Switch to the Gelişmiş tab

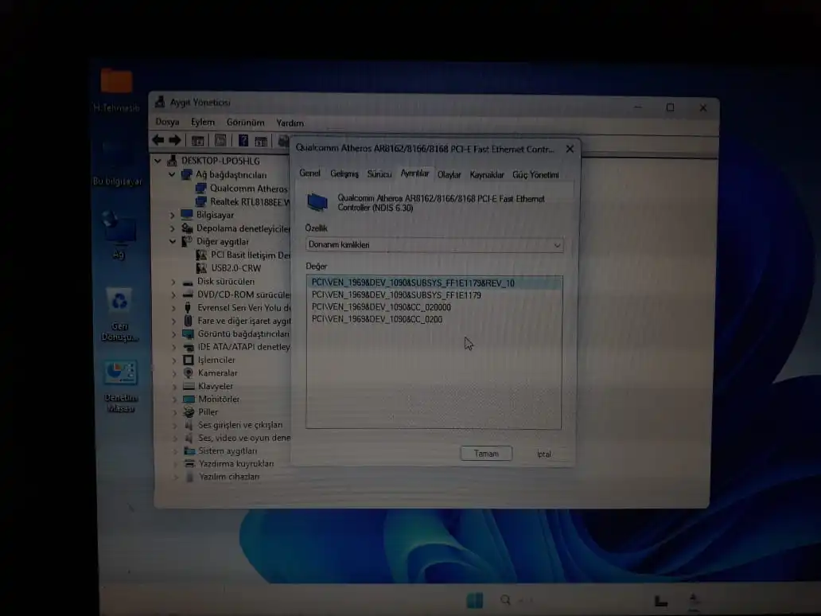tap(344, 174)
